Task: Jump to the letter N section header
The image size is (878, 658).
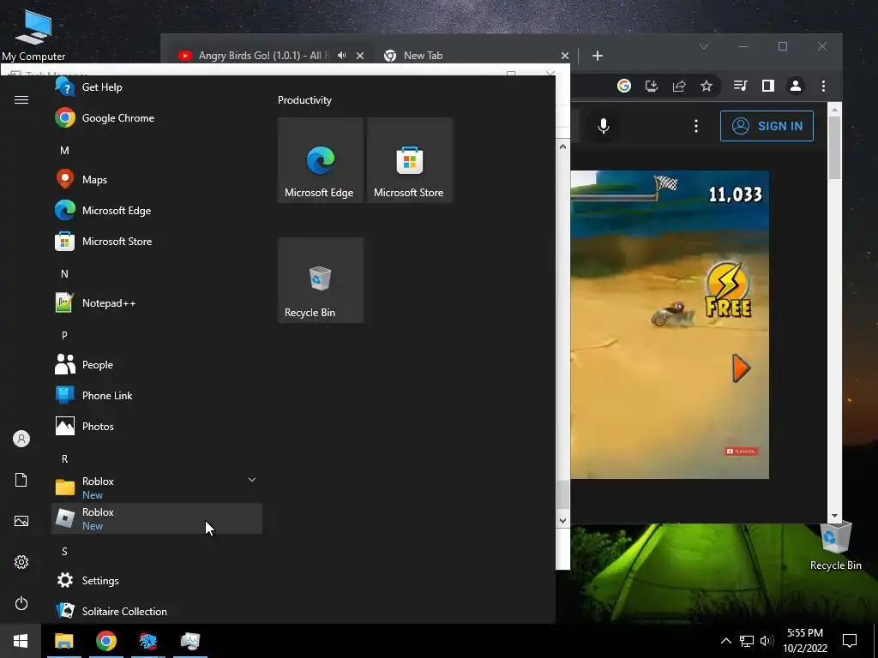Action: click(64, 273)
